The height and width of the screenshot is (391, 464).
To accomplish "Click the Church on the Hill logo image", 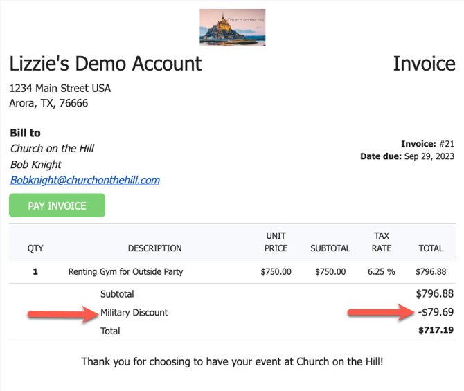I will coord(232,28).
